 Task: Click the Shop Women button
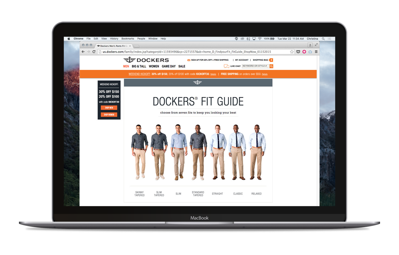(x=109, y=115)
